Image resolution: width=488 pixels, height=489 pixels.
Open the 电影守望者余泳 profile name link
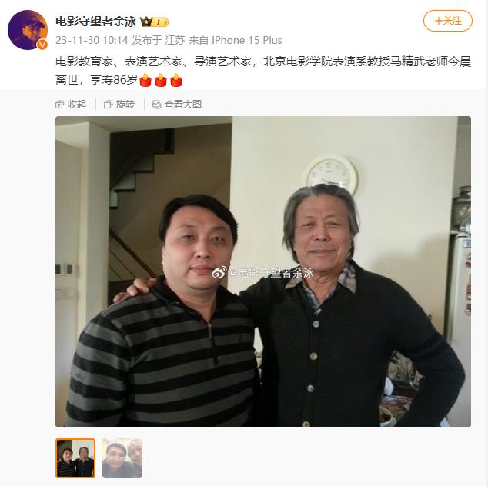click(96, 22)
